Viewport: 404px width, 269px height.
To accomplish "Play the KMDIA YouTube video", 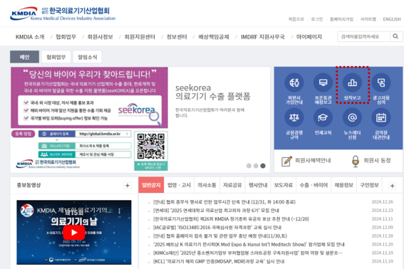I will tap(74, 233).
